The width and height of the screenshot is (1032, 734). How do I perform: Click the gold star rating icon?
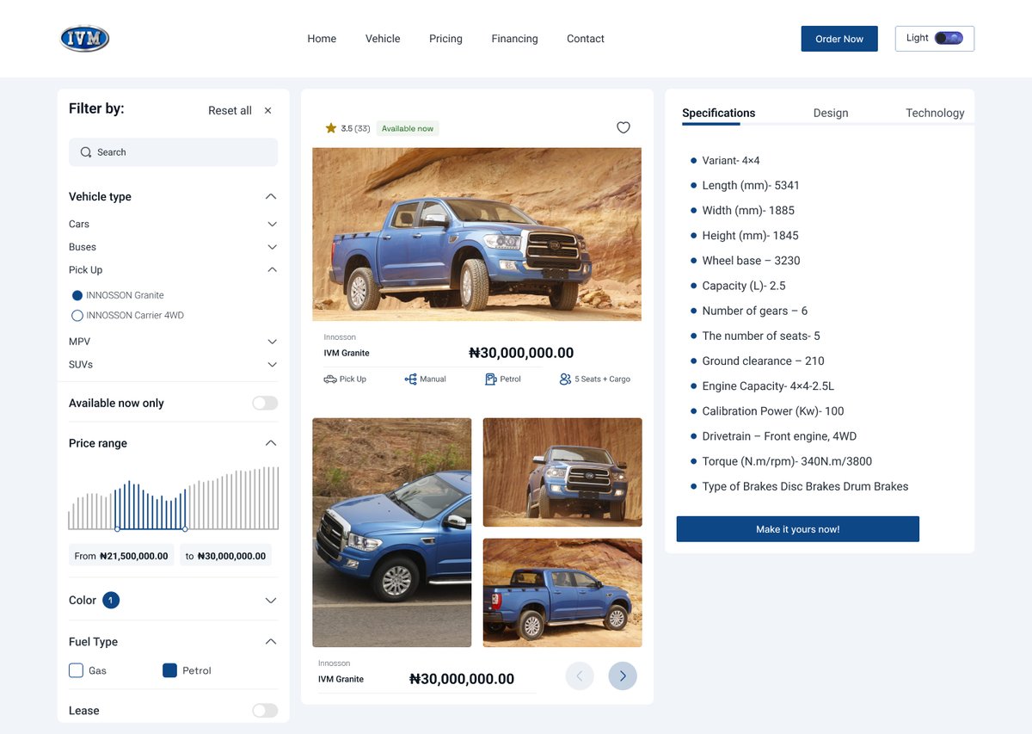point(331,128)
